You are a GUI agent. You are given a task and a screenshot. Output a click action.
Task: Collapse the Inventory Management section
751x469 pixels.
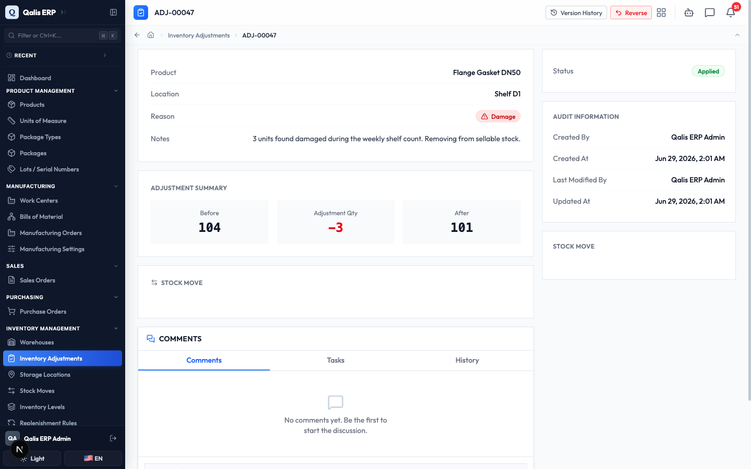(x=116, y=328)
